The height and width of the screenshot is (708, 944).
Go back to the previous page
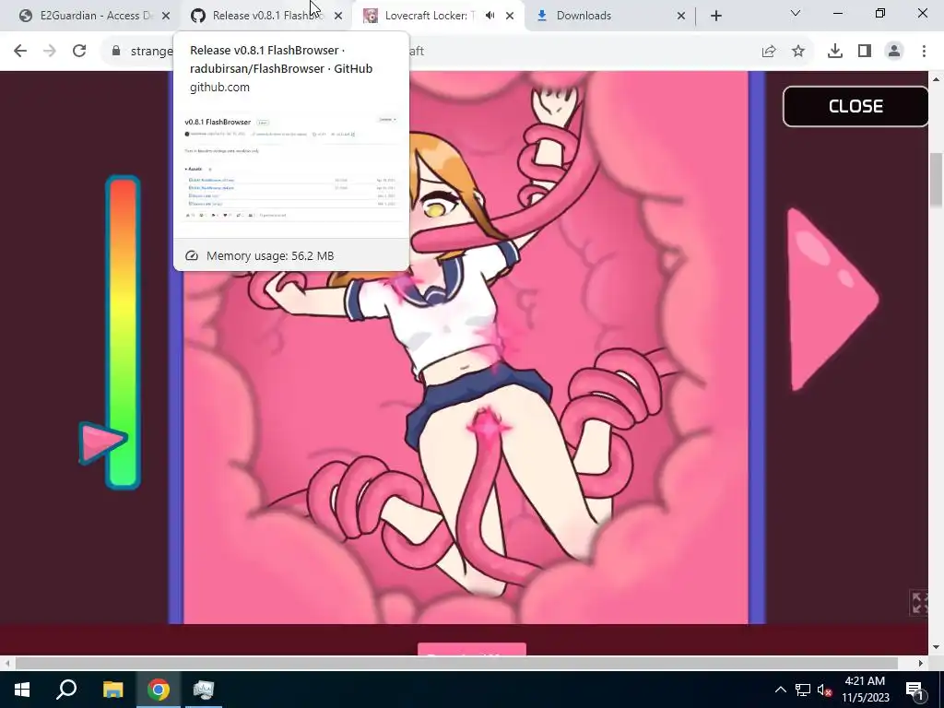click(20, 52)
